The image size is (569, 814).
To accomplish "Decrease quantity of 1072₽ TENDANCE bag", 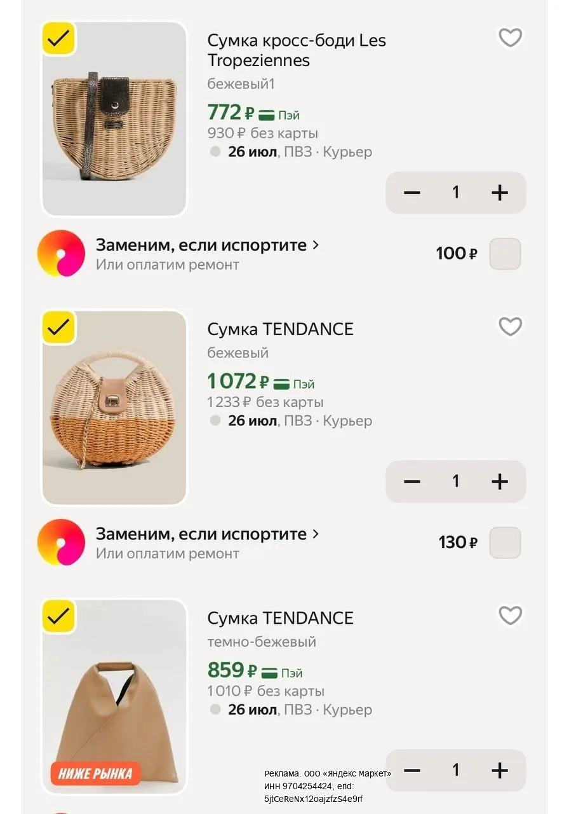I will click(412, 481).
